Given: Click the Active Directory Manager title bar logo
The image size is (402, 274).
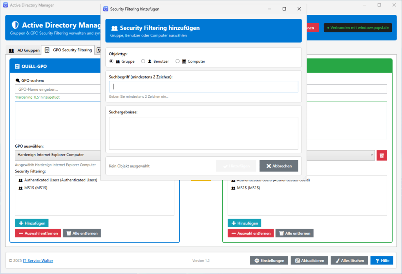Looking at the screenshot, I should coord(5,5).
